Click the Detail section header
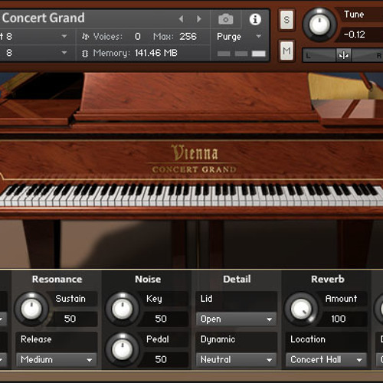The height and width of the screenshot is (383, 383). click(237, 279)
